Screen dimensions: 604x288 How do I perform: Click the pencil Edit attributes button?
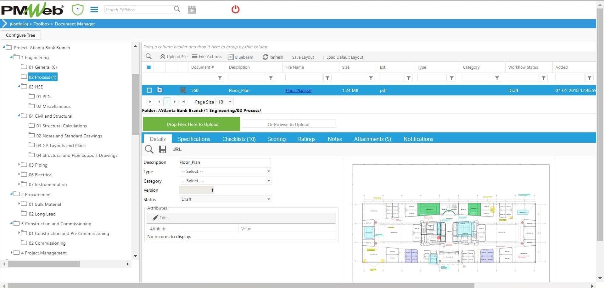[160, 218]
